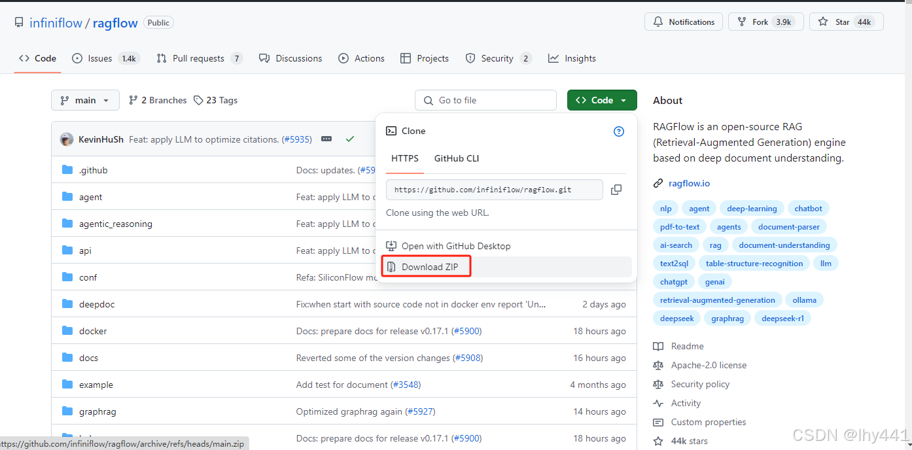The image size is (912, 450).
Task: Open the ragflow repository name link
Action: [x=115, y=23]
